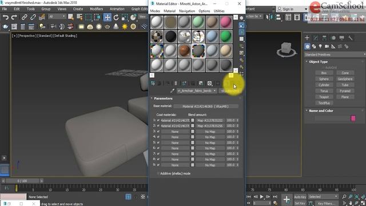Open Select by Name list icon

click(79, 17)
